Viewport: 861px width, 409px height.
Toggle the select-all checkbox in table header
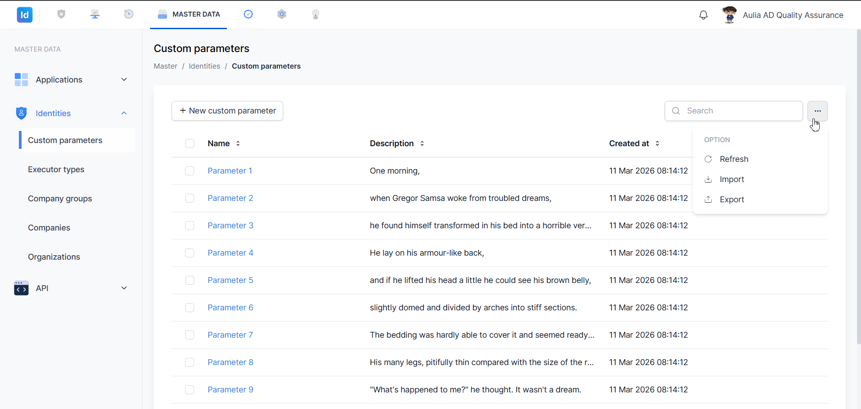coord(190,144)
